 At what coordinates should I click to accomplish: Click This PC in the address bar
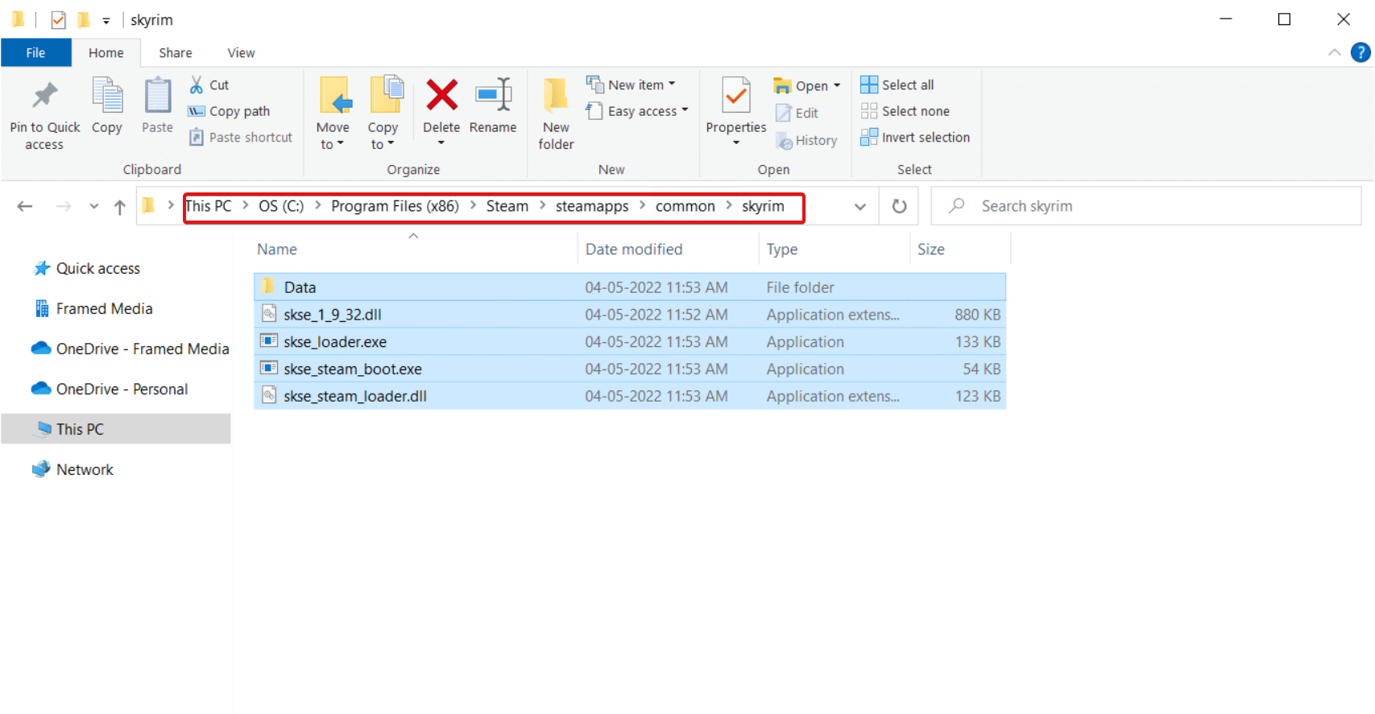pyautogui.click(x=209, y=206)
